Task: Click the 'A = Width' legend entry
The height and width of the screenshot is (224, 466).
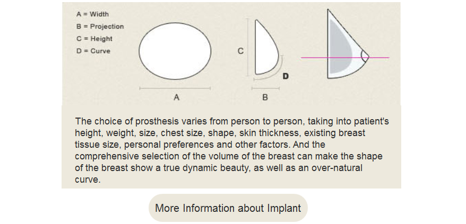Action: [93, 14]
